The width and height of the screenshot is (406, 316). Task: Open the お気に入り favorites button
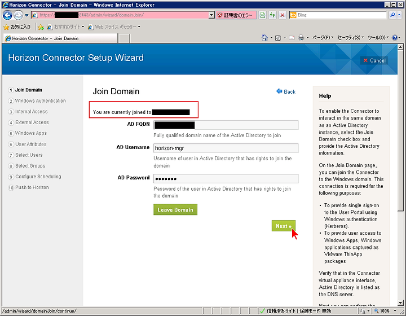click(17, 27)
